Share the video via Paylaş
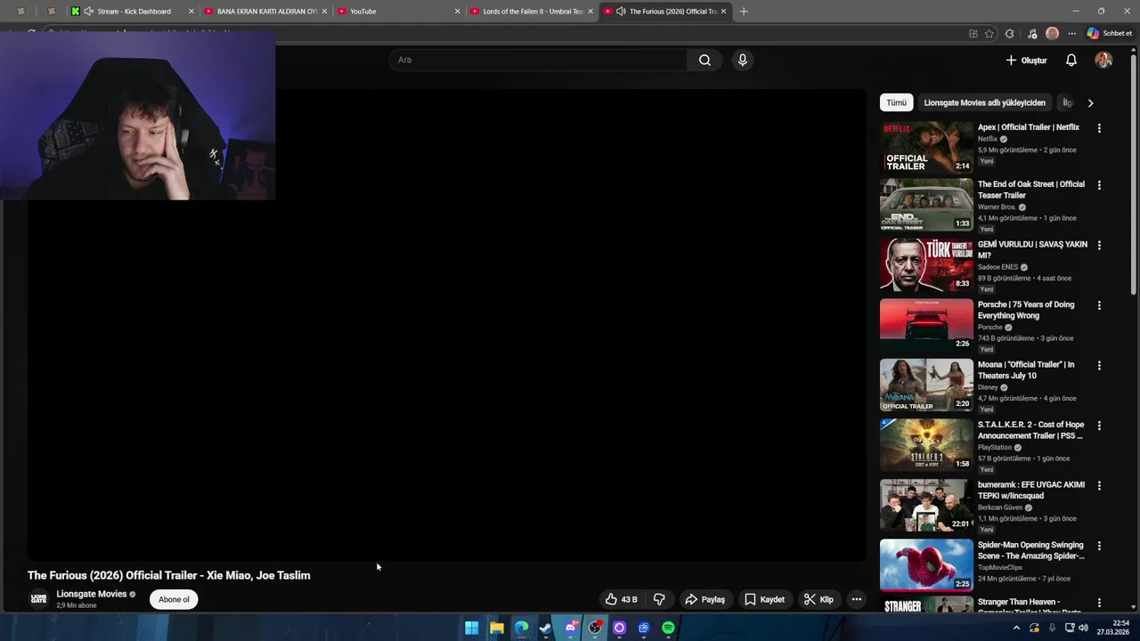1140x641 pixels. (x=704, y=599)
